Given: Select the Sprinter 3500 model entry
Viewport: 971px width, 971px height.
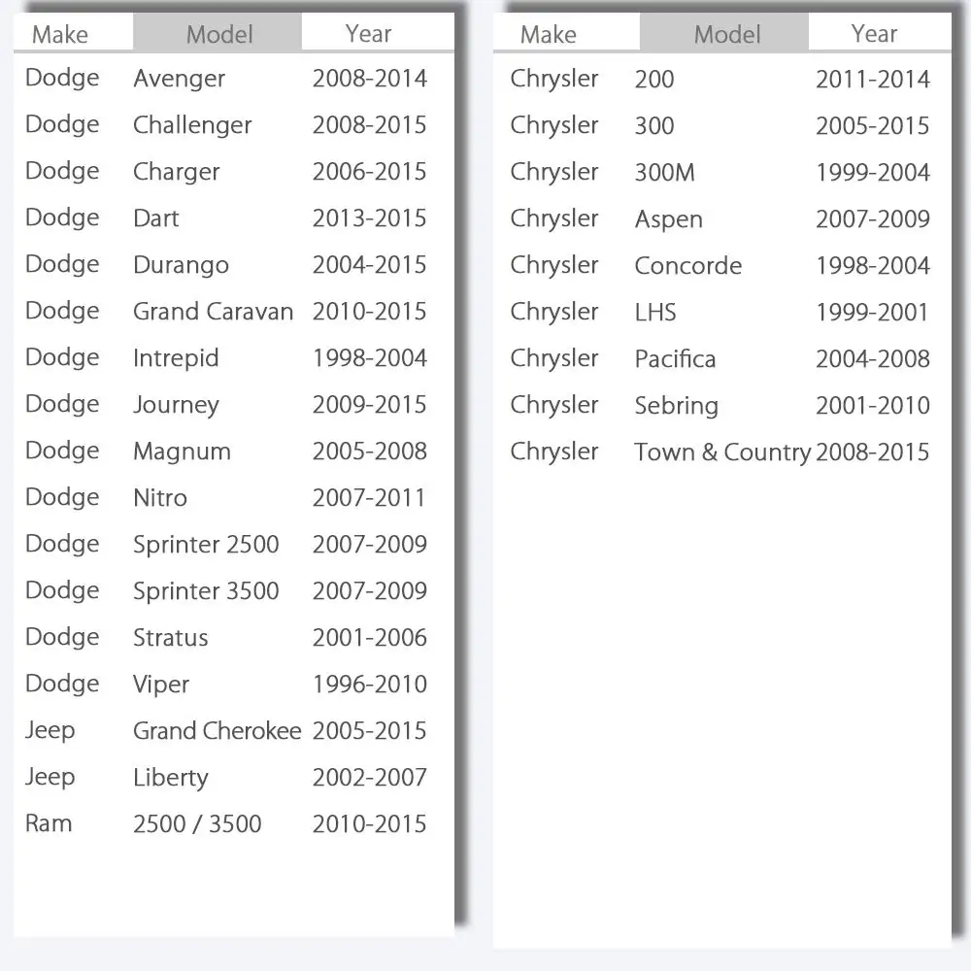Looking at the screenshot, I should 206,591.
